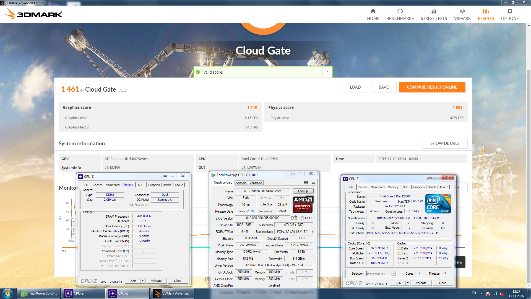The height and width of the screenshot is (299, 531).
Task: Click Close in the right CPU-Z window
Action: click(x=442, y=283)
